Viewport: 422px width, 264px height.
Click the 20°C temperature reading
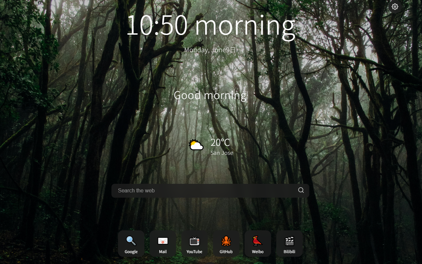[x=220, y=143]
